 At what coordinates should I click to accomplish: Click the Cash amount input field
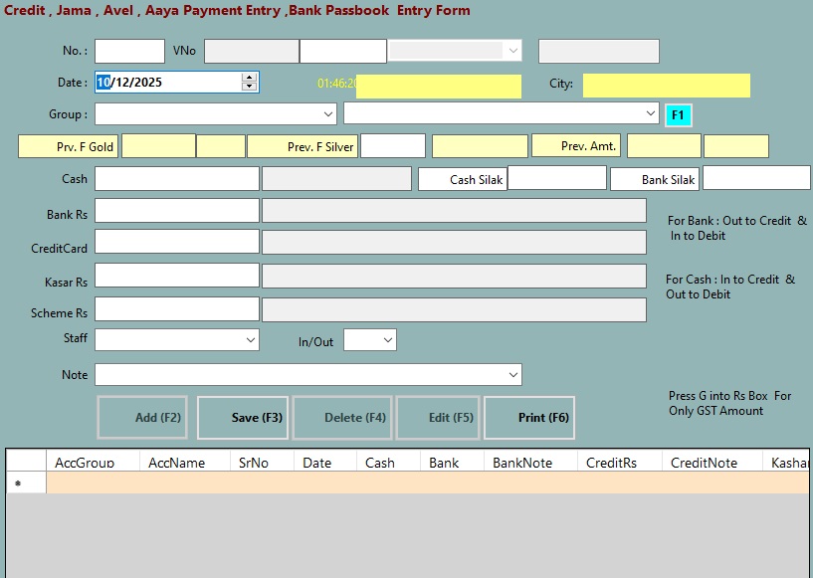pos(176,179)
